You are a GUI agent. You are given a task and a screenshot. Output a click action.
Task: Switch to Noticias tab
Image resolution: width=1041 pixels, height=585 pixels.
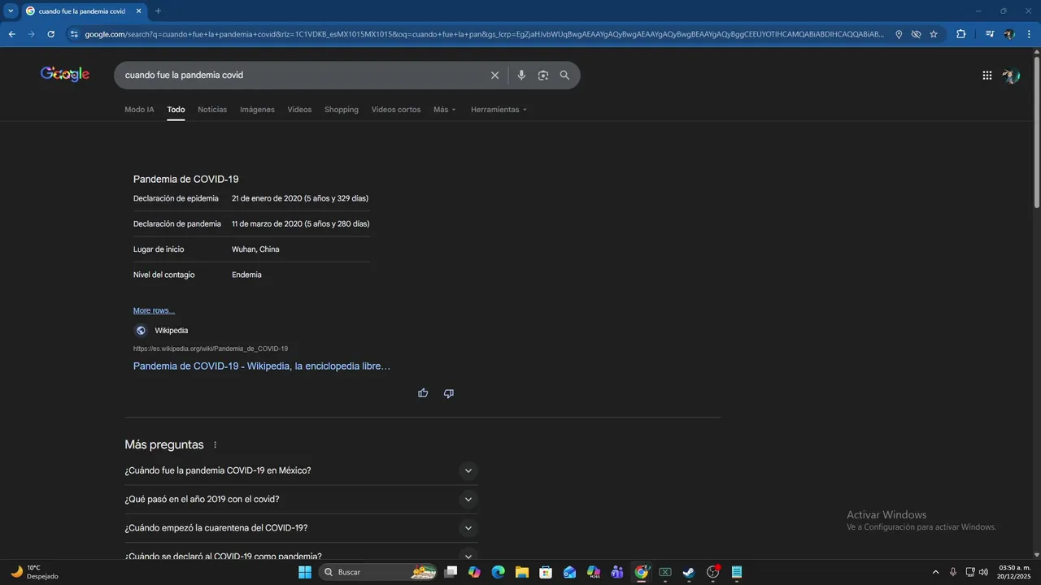point(212,110)
